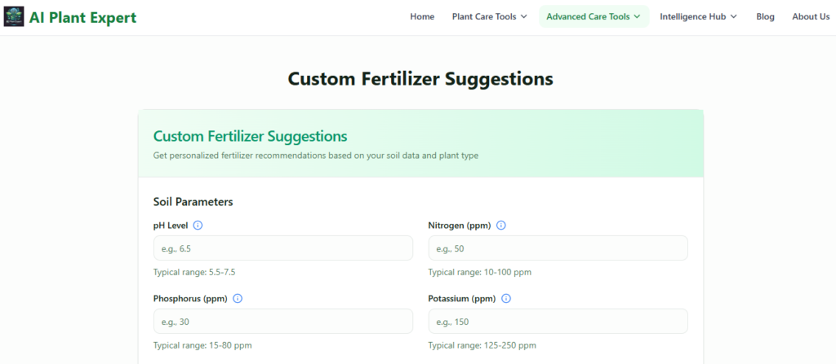Click the Potassium ppm input field
This screenshot has height=364, width=836.
point(558,321)
